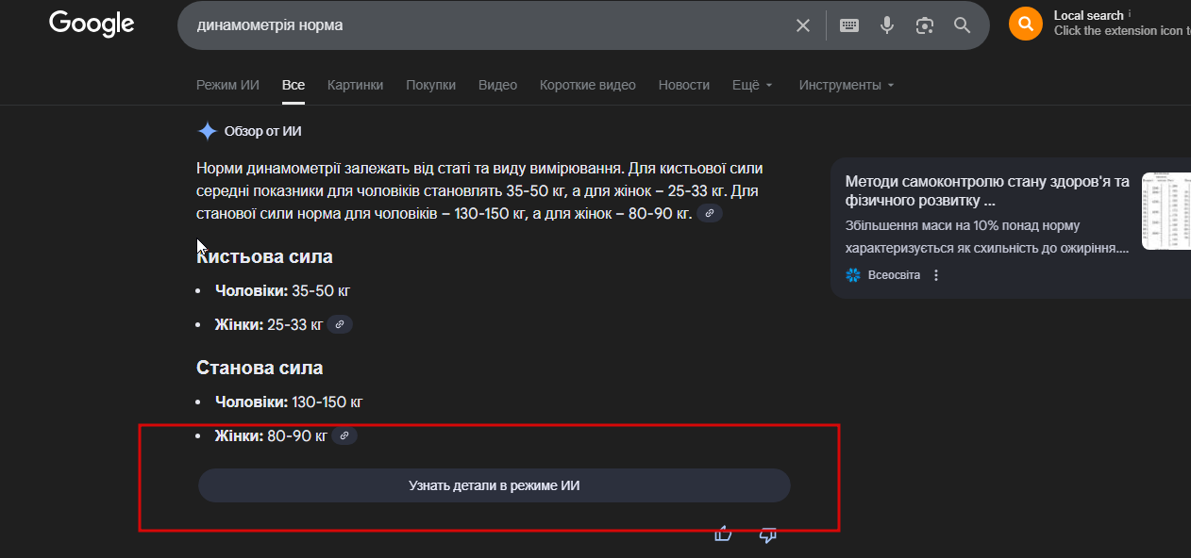Screen dimensions: 1191x558
Task: Search by image with Google Lens
Action: tap(925, 25)
